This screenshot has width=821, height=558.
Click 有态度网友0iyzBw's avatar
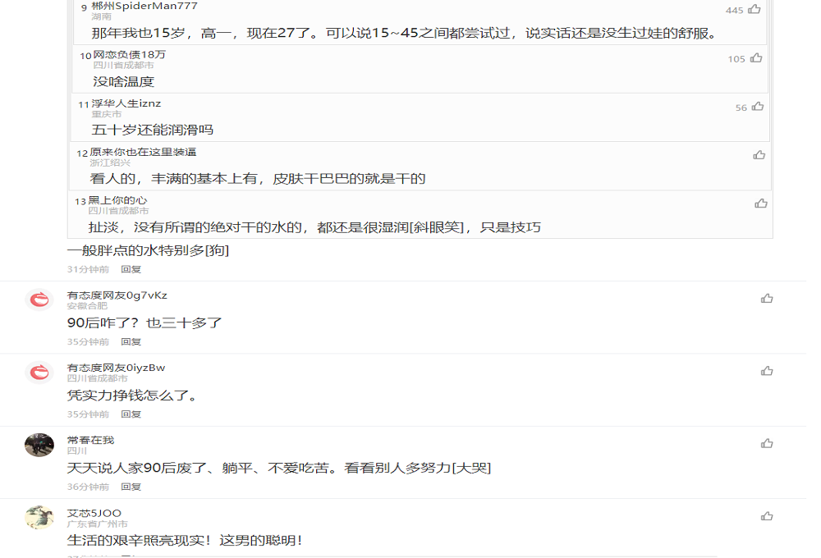(x=39, y=372)
